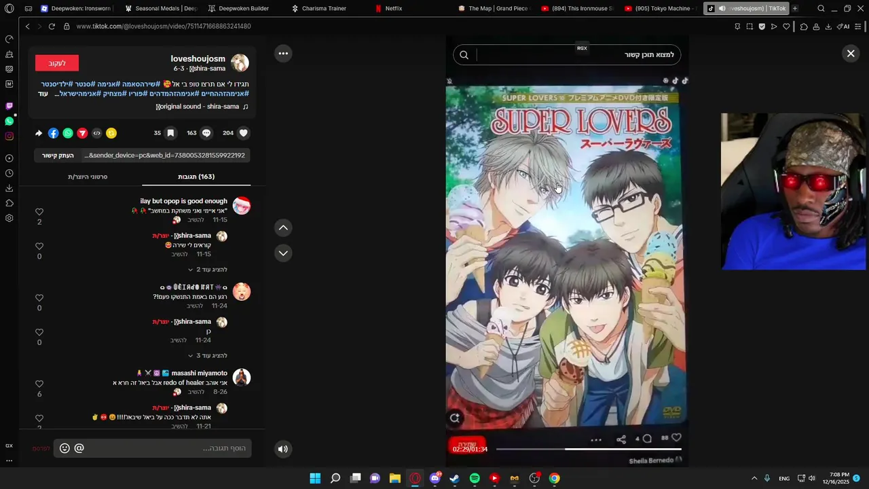The width and height of the screenshot is (869, 489).
Task: Click the heart bookmark icon in address bar
Action: coord(786,26)
